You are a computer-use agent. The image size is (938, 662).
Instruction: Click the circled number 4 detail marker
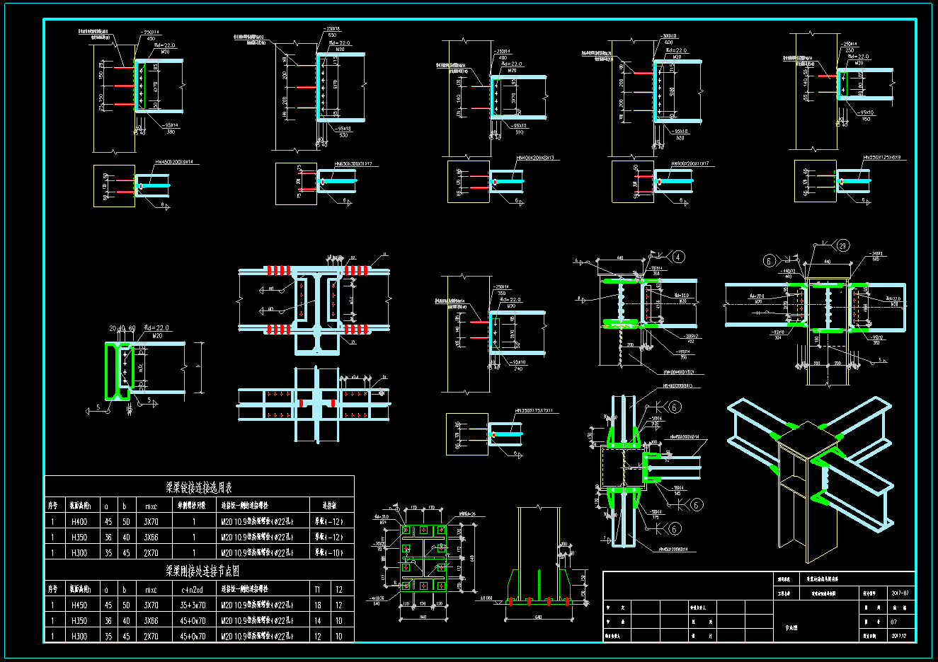(678, 257)
